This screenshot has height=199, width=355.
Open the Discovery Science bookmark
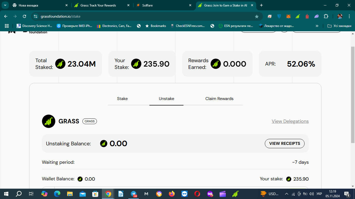tap(35, 26)
